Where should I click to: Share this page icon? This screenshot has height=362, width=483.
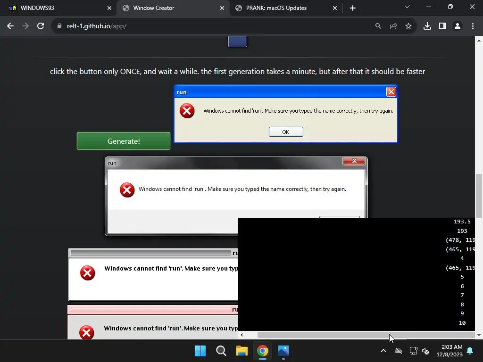393,26
